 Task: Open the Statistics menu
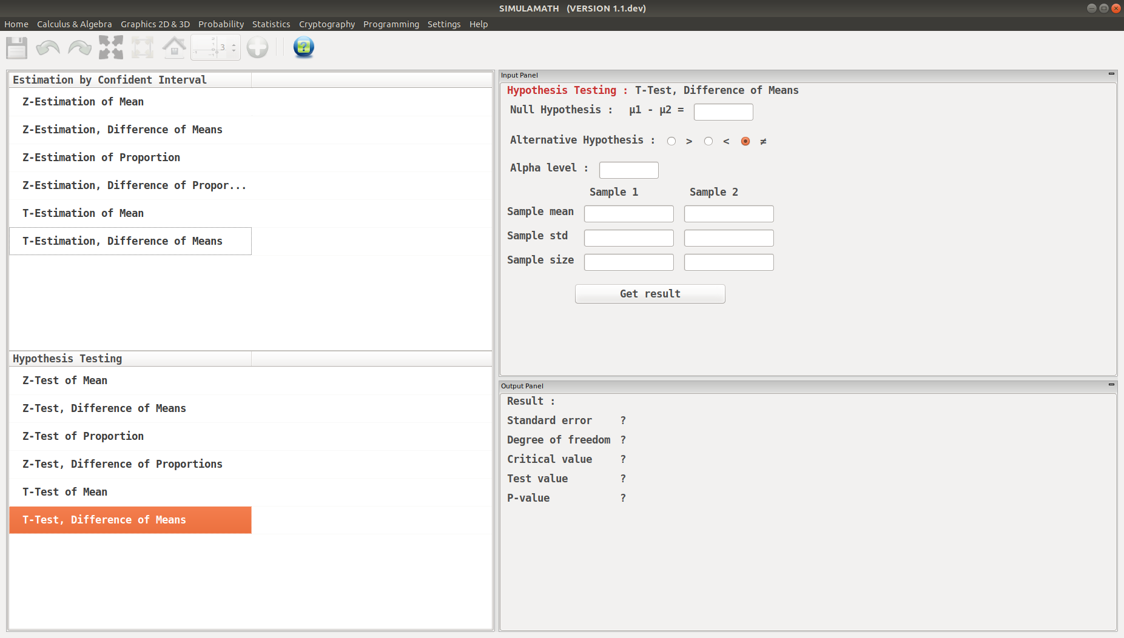click(x=271, y=24)
